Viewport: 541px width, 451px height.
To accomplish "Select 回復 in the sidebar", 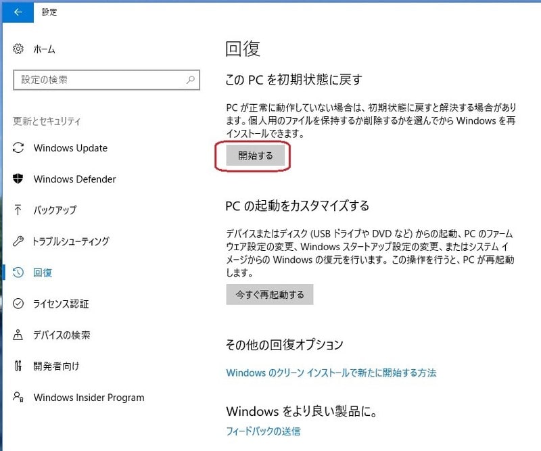I will tap(43, 272).
